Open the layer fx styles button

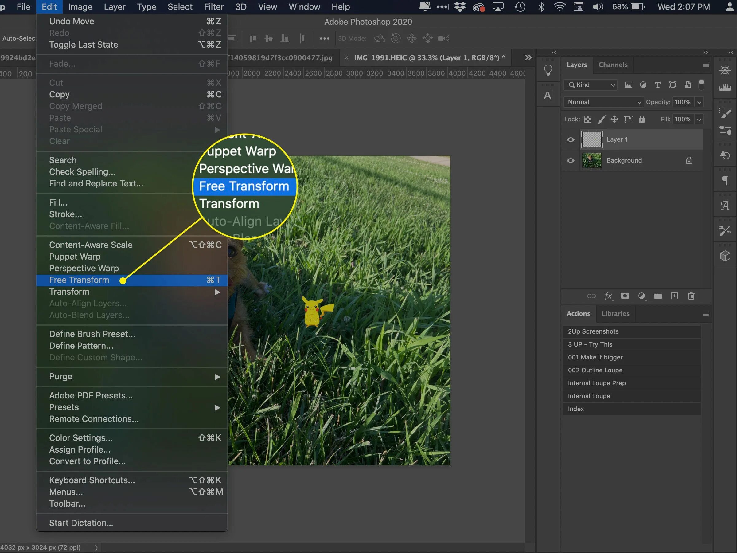[x=608, y=296]
